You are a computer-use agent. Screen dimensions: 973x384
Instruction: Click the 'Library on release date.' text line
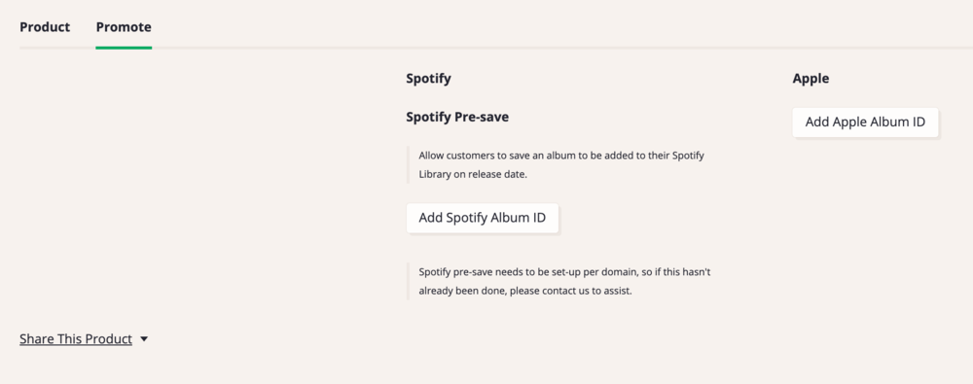click(473, 174)
